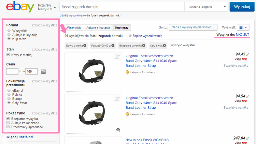Remove the 'Nowy z metką' filter chip
This screenshot has height=144, width=256.
(85, 46)
